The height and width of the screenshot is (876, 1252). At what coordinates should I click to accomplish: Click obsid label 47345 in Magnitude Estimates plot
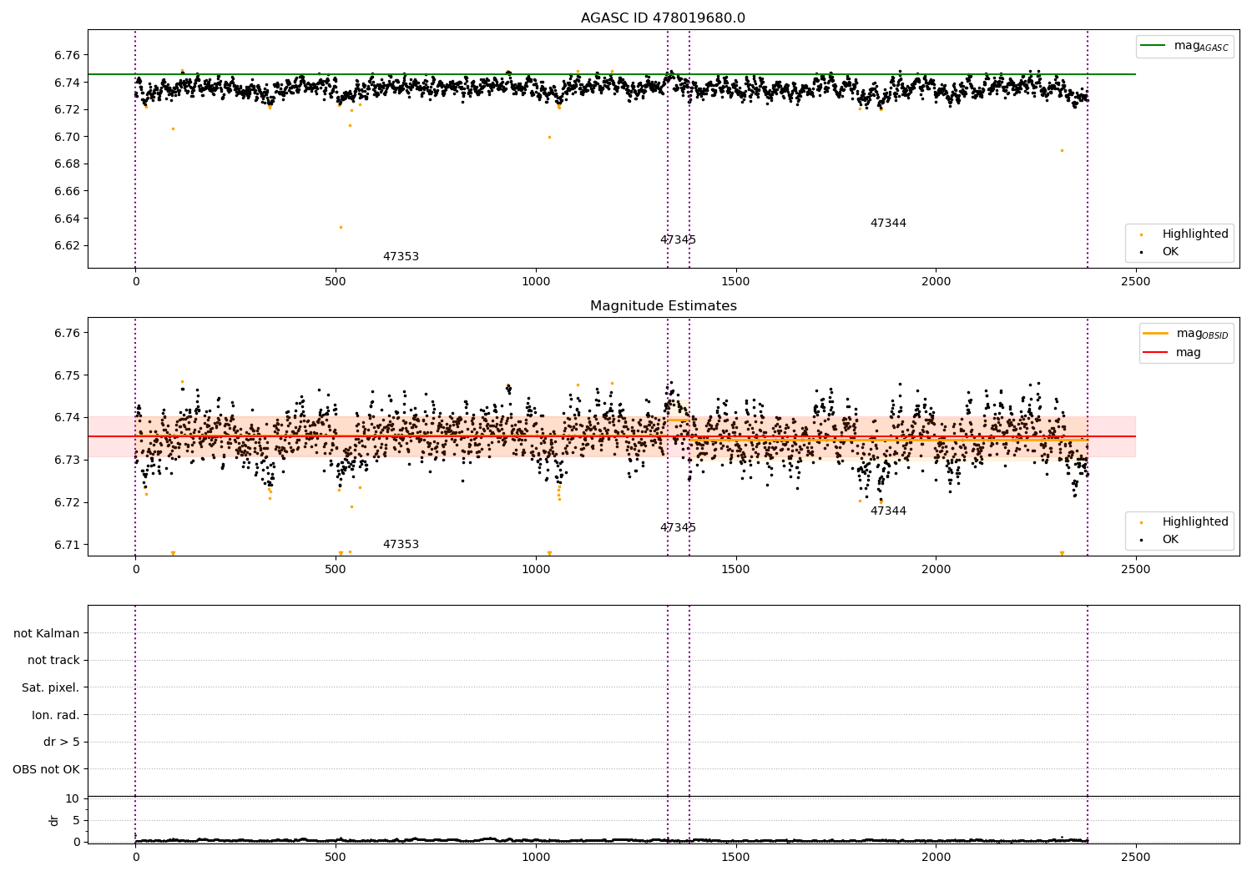click(x=678, y=528)
